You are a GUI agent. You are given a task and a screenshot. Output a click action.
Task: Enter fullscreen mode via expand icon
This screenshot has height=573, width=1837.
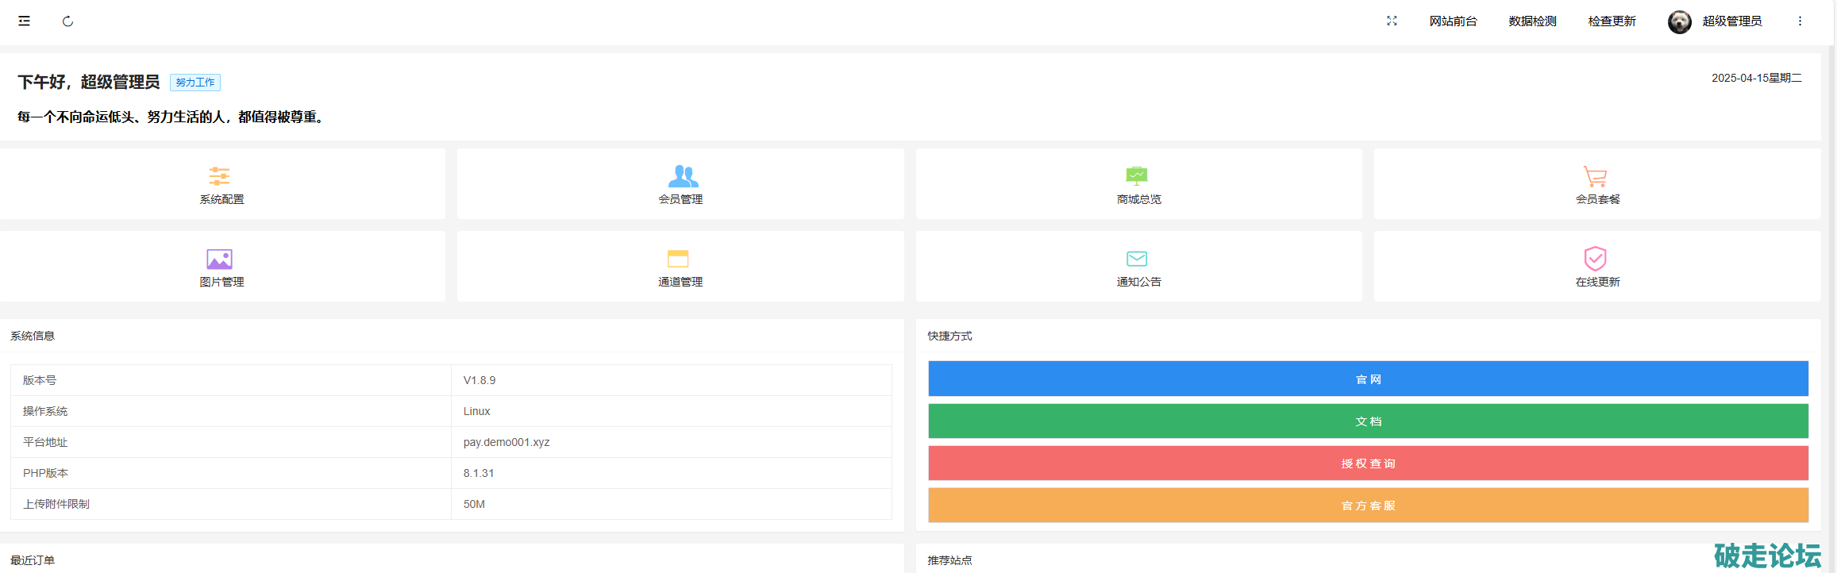click(1392, 21)
